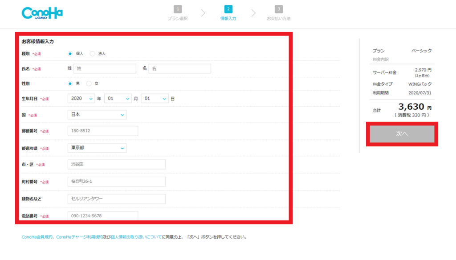Click the ConoHa logo
Screen dimensions: 456x260
point(42,13)
